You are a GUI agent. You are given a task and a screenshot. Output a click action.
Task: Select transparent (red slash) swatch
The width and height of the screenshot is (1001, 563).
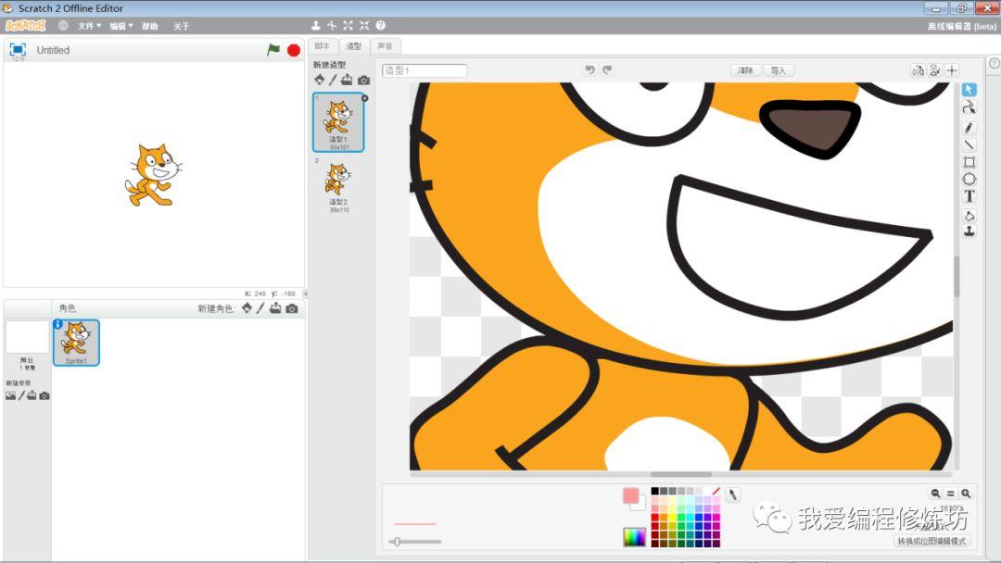[716, 491]
